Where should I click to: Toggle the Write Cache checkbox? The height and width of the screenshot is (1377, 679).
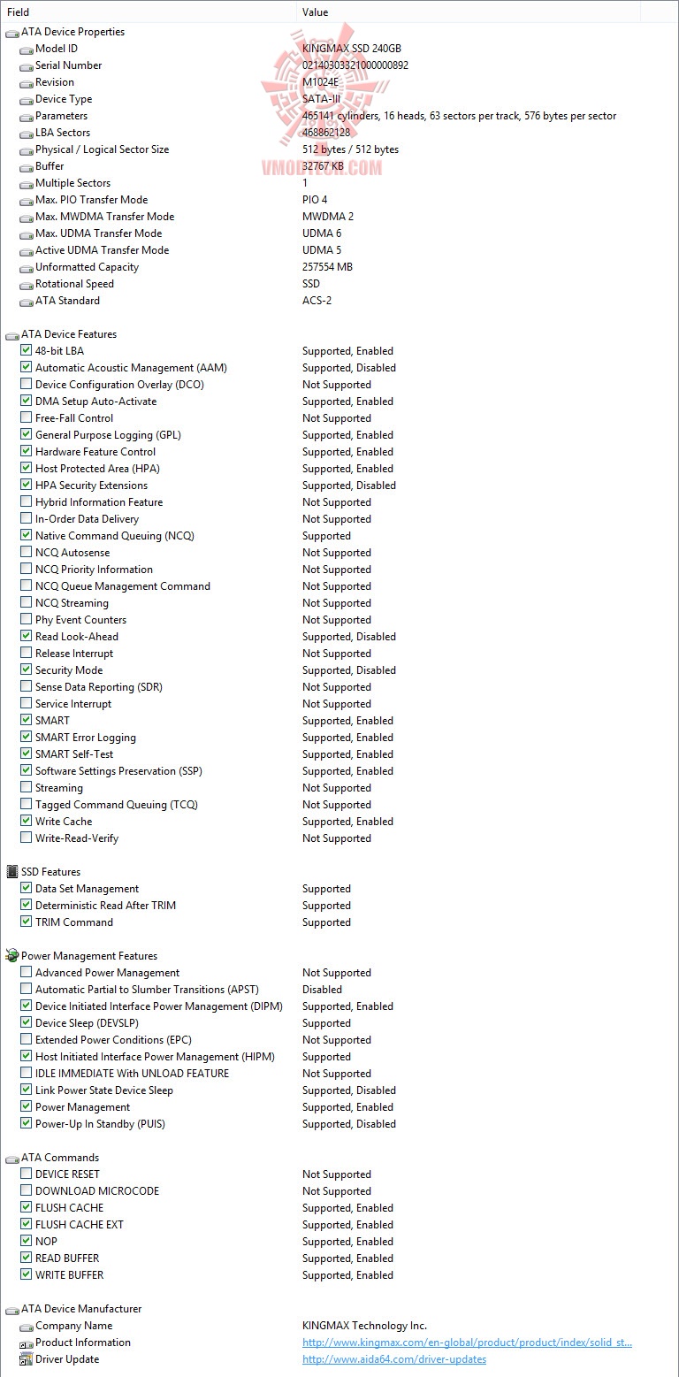[x=27, y=822]
